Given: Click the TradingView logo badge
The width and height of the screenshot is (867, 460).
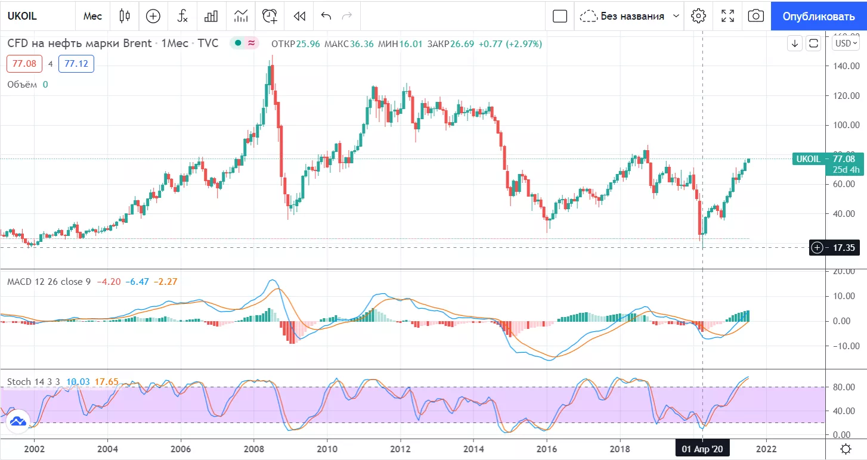Looking at the screenshot, I should [17, 421].
